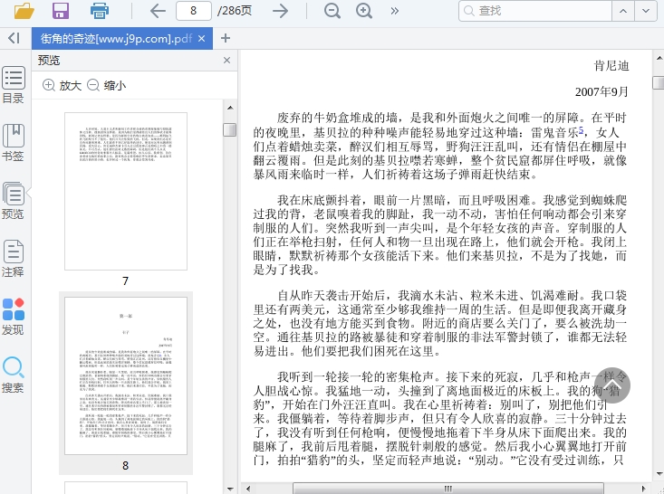Shrink thumbnails with 缩小

(x=107, y=85)
